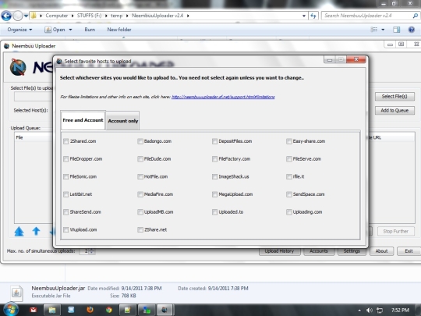Check the HotFile.com checkbox
The height and width of the screenshot is (316, 421).
(140, 177)
